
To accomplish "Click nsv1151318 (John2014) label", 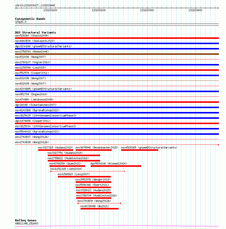I will coord(66,169).
